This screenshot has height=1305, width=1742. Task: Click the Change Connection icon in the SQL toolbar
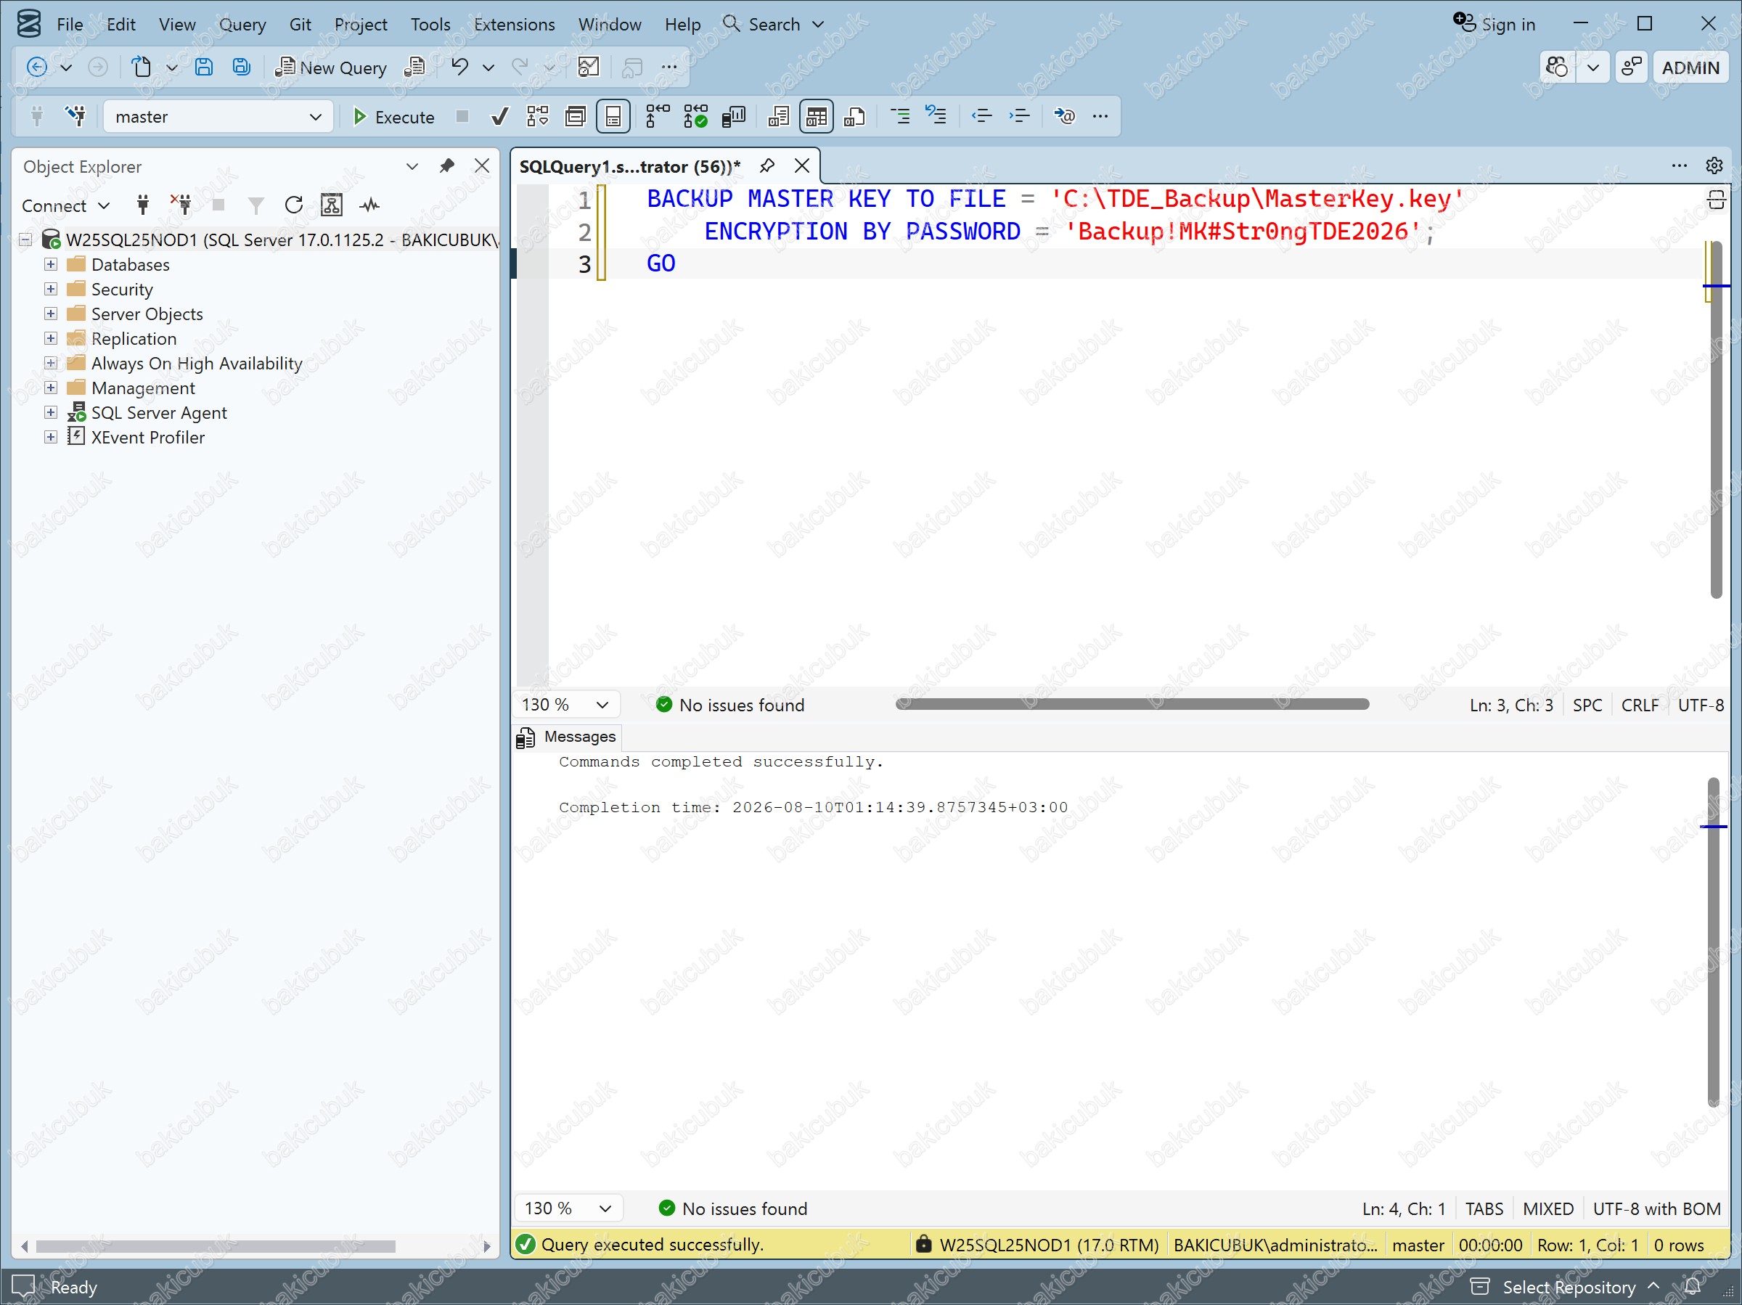75,117
